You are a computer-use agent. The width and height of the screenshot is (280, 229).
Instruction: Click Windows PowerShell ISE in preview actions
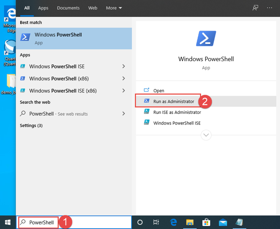pos(206,123)
